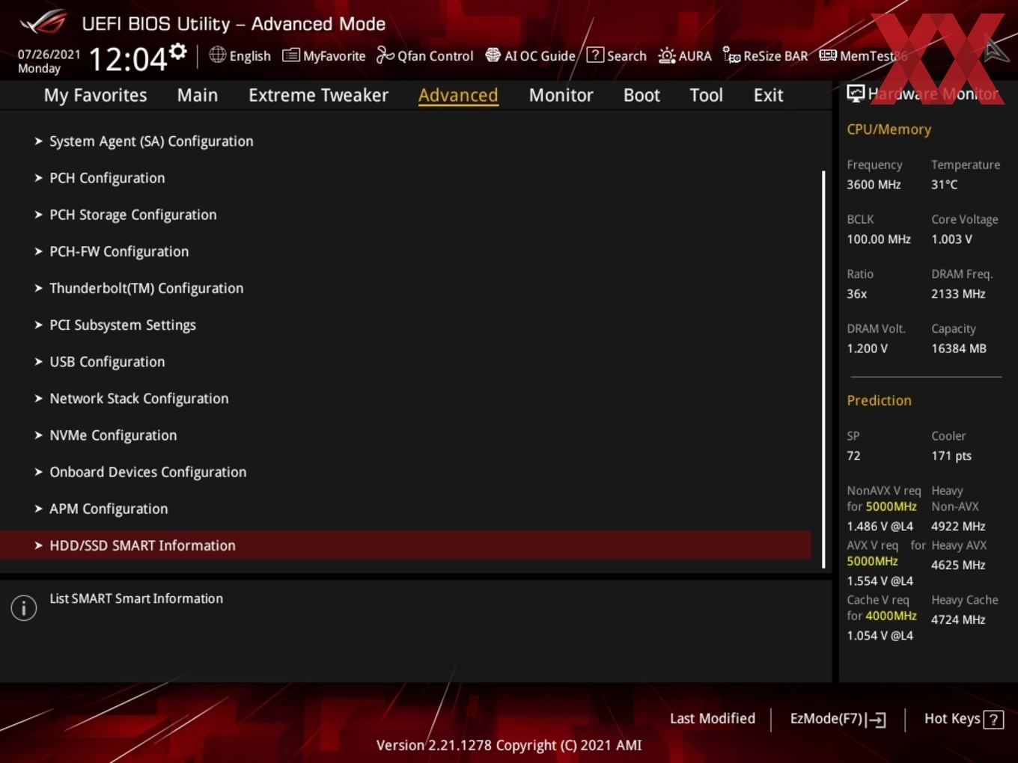
Task: Switch to the Extreme Tweaker tab
Action: coord(318,95)
